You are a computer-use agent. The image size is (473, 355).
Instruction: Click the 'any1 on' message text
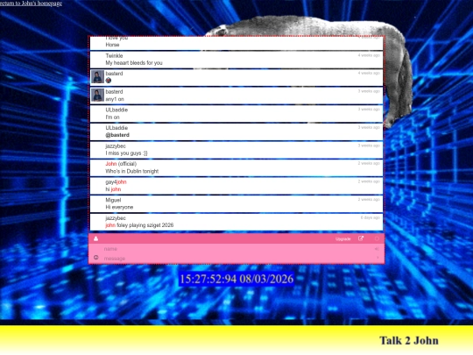pyautogui.click(x=115, y=99)
